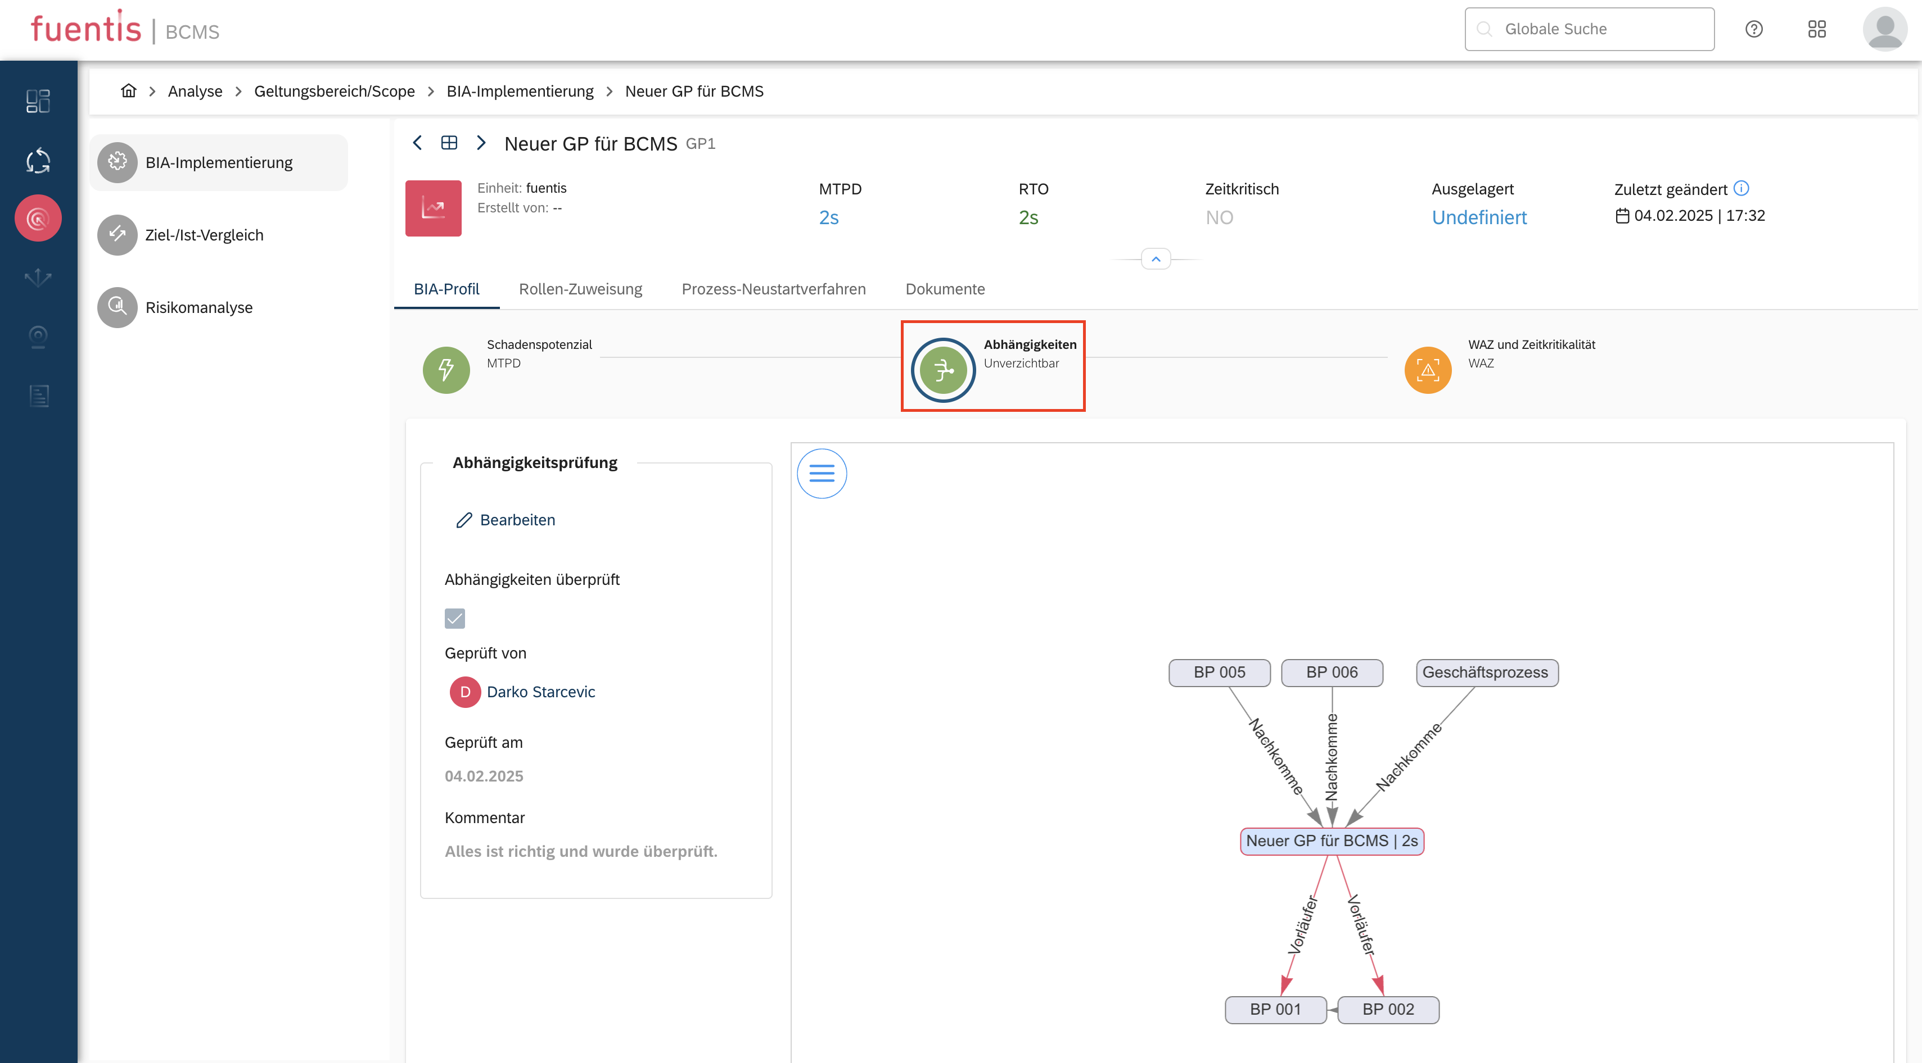This screenshot has height=1063, width=1922.
Task: Click the BP 005 node in graph
Action: coord(1219,673)
